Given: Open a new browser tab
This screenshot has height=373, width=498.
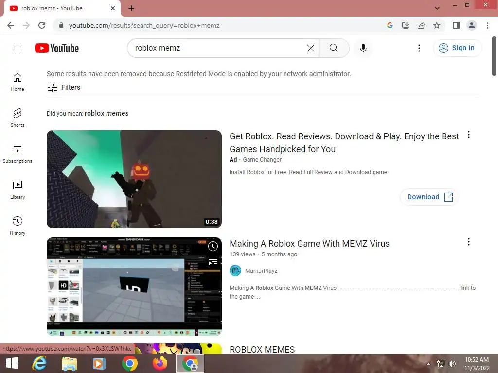Looking at the screenshot, I should pos(131,8).
